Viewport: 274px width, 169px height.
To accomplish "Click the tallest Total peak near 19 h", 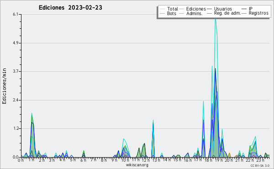I will [216, 19].
